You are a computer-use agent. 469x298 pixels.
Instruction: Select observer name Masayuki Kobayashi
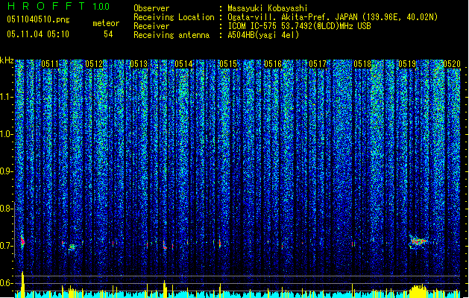click(x=268, y=8)
